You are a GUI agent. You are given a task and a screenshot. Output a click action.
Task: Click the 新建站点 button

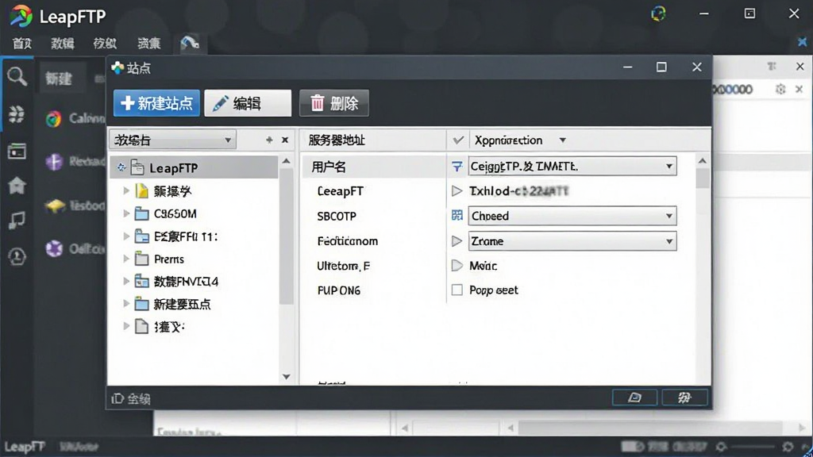click(156, 103)
